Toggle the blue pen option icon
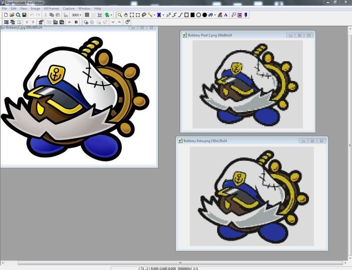The image size is (352, 270). [x=246, y=15]
